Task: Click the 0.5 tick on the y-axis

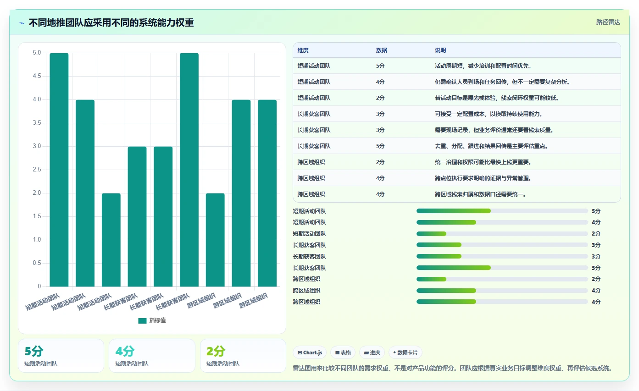Action: pyautogui.click(x=37, y=263)
